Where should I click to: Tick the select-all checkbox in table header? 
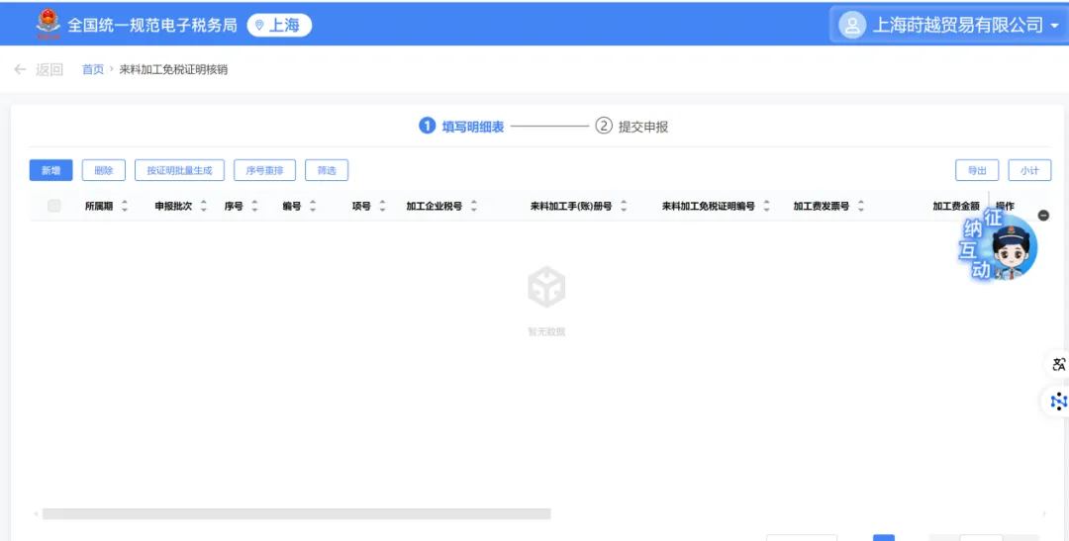point(54,206)
